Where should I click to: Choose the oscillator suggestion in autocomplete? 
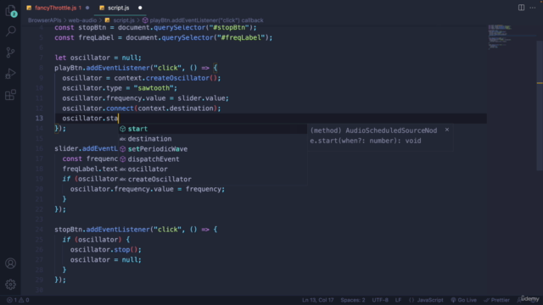click(213, 169)
